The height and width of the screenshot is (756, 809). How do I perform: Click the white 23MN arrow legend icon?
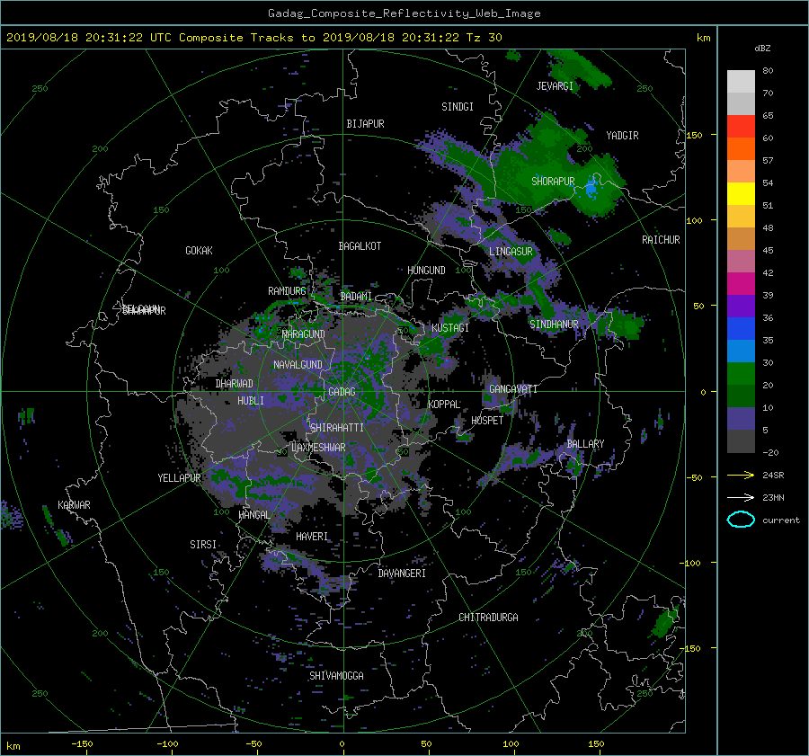(x=741, y=497)
